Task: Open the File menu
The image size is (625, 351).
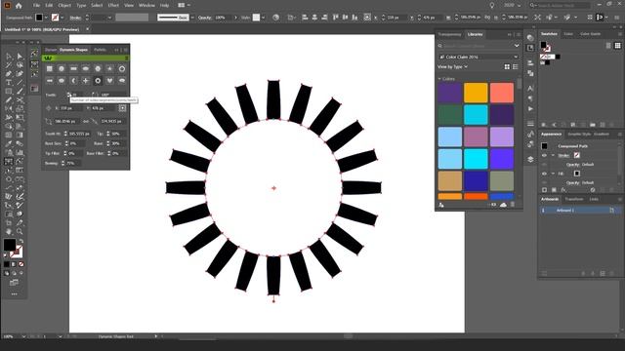Action: click(36, 6)
